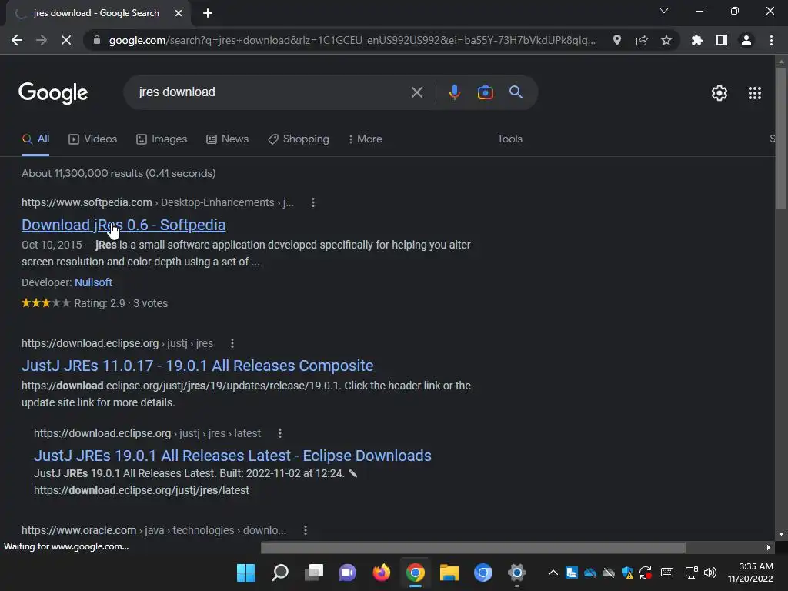Click the Google logo

pos(53,93)
